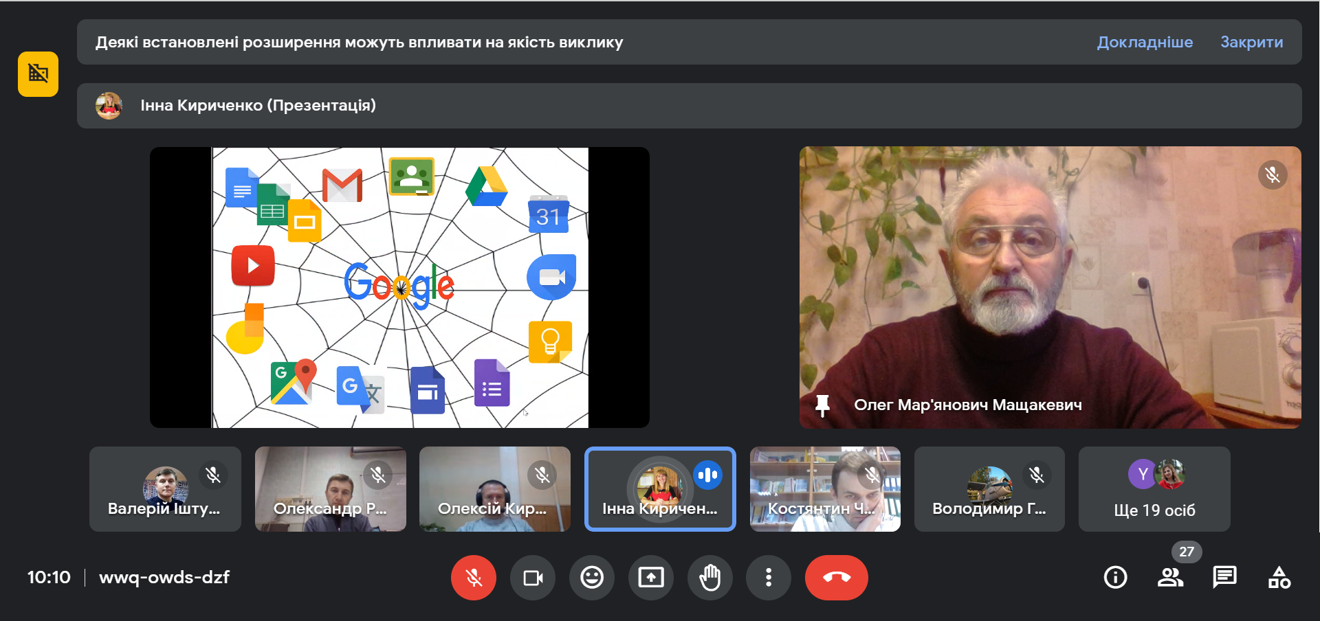The image size is (1320, 621).
Task: Raise your hand in the meeting
Action: (x=710, y=578)
